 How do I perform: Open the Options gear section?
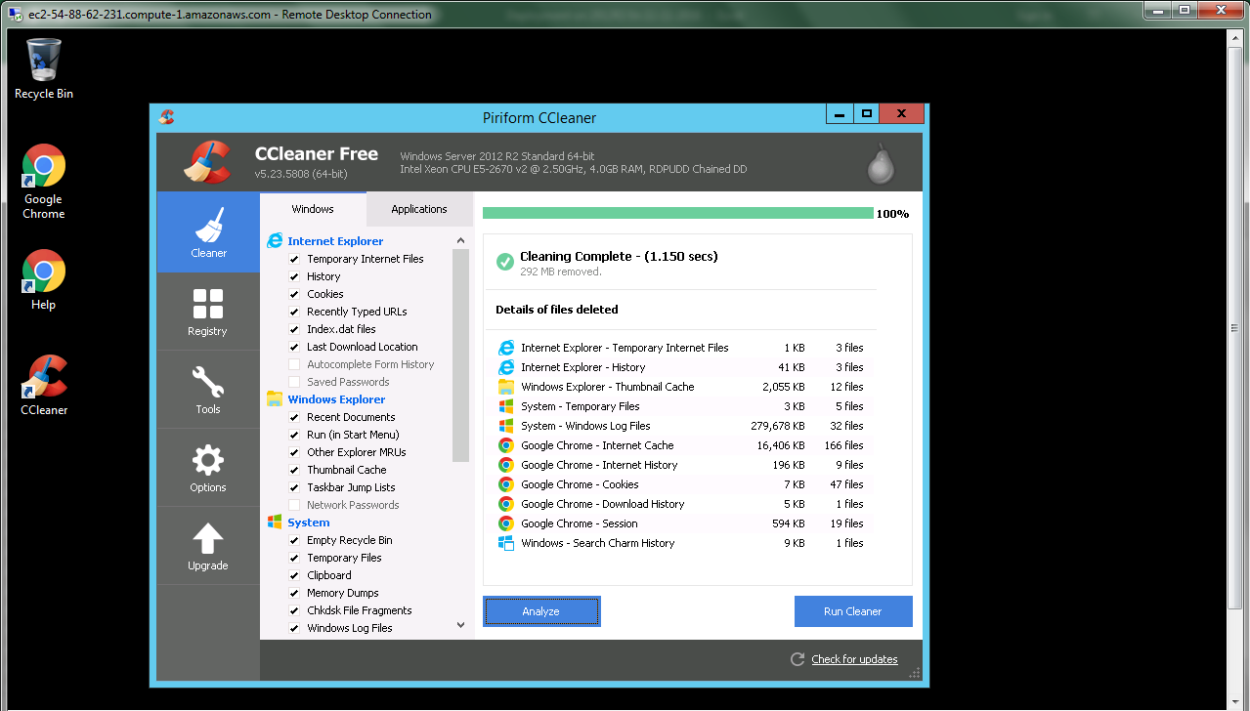[x=207, y=468]
